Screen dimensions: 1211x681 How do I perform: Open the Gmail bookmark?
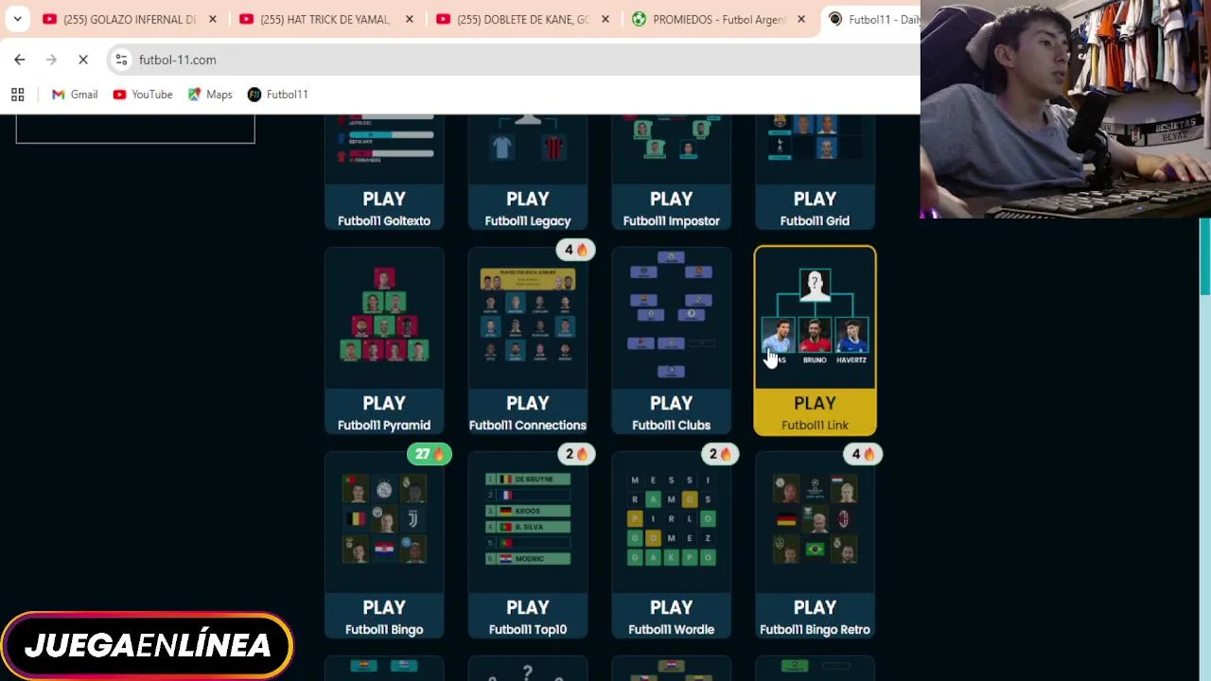click(x=75, y=95)
